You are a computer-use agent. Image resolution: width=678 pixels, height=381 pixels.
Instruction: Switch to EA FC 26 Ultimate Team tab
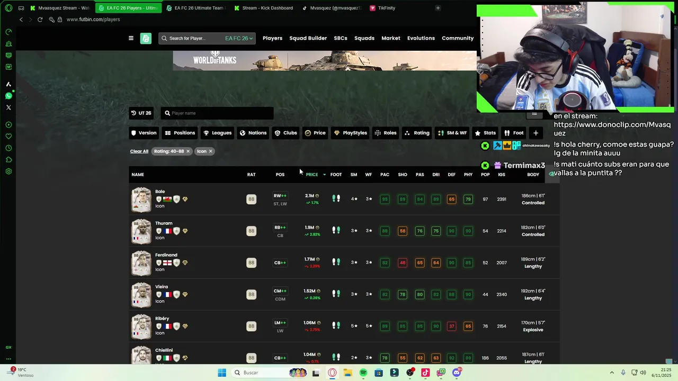196,8
